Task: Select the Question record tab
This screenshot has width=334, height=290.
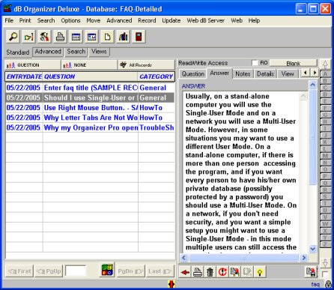Action: 192,74
